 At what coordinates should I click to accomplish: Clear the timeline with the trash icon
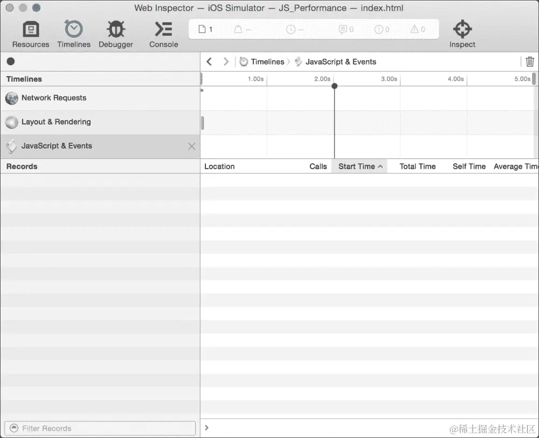530,61
